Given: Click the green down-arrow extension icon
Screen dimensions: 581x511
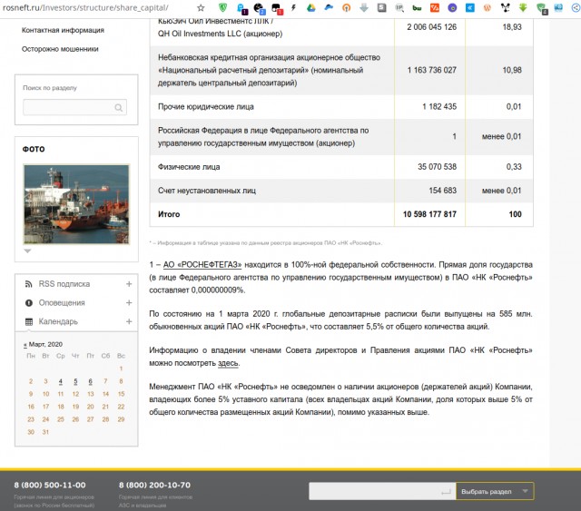Looking at the screenshot, I should 523,7.
